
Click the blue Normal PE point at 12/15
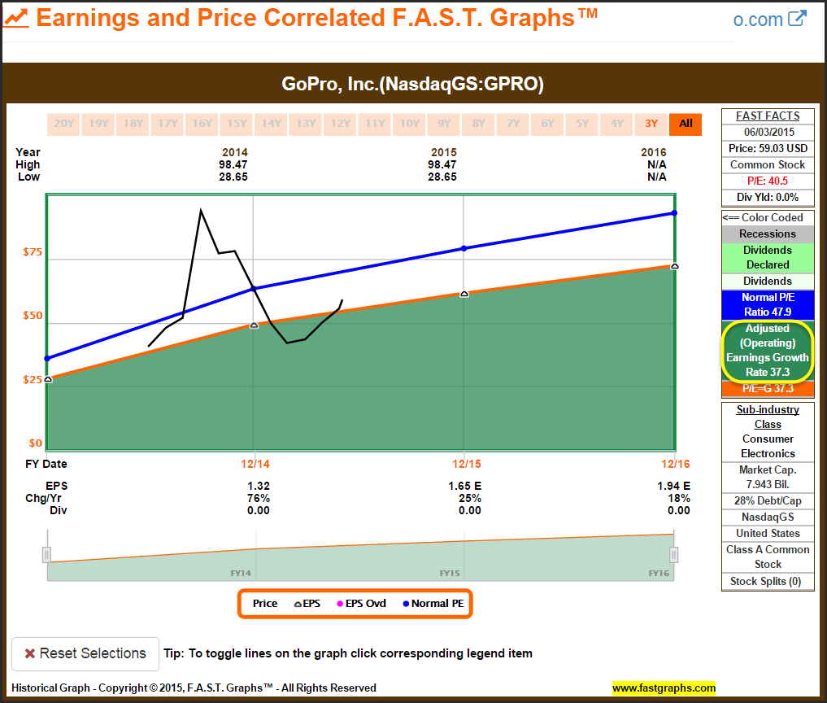click(x=464, y=248)
